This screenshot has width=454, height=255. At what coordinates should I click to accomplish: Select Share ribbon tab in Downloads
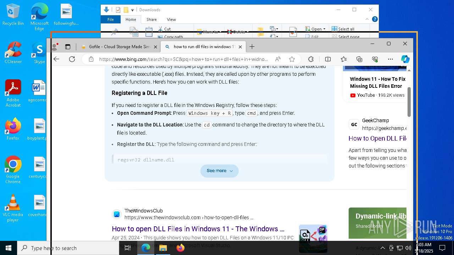click(x=151, y=19)
